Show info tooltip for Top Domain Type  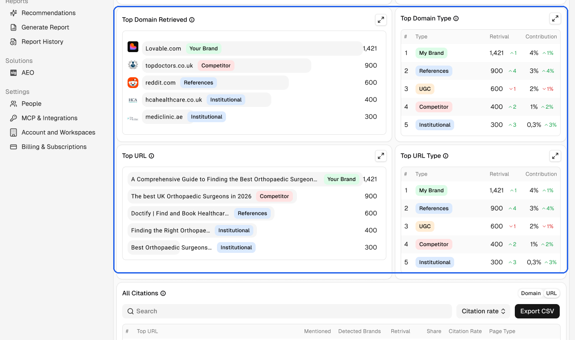click(x=456, y=18)
